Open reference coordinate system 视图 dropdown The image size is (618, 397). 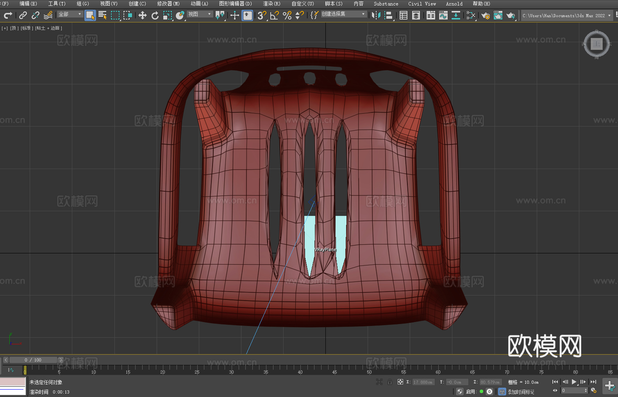(x=200, y=14)
